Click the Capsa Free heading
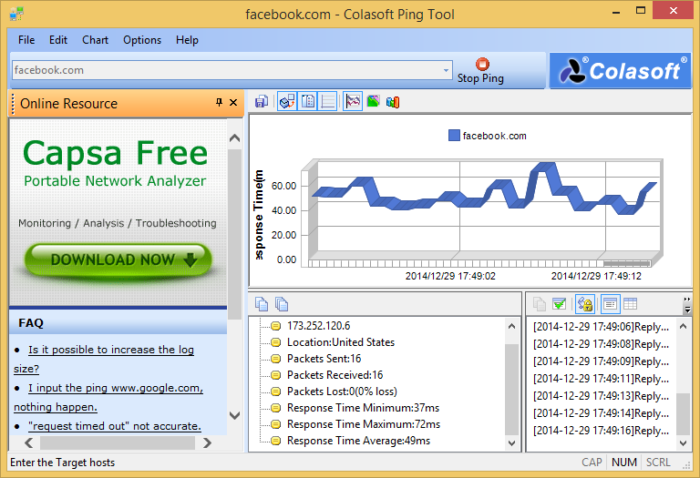Viewport: 700px width, 478px height. click(x=115, y=153)
